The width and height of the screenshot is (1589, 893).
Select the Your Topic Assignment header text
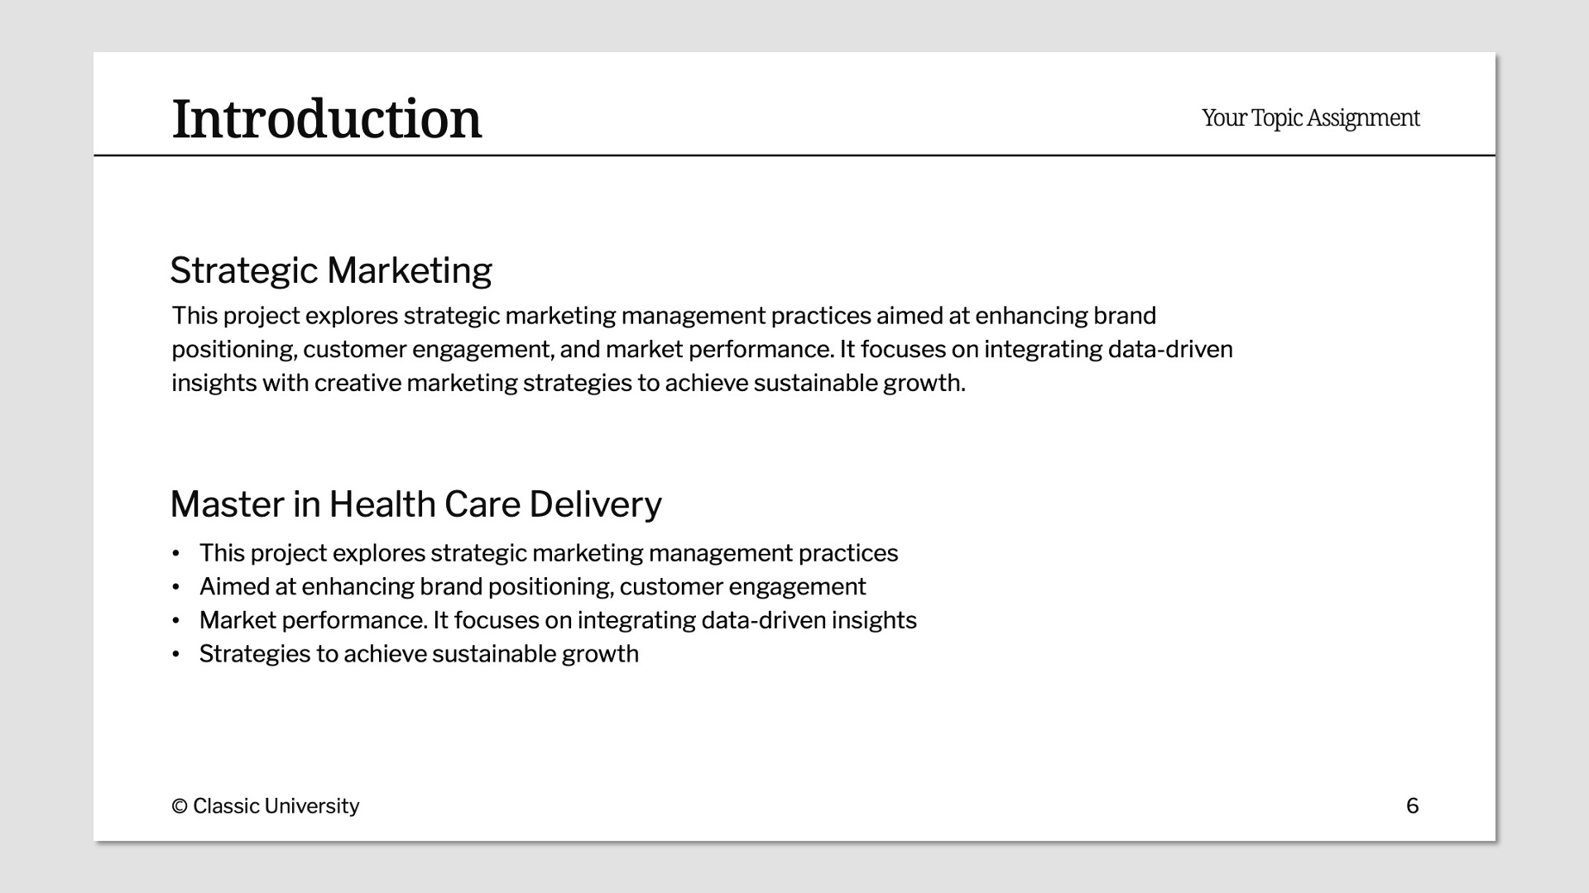click(x=1310, y=118)
